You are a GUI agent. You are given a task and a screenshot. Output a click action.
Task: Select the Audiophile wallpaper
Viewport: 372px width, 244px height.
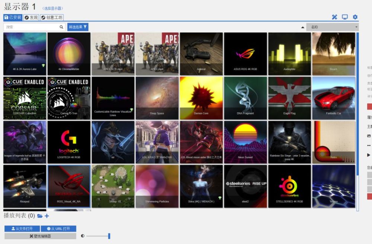[290, 54]
